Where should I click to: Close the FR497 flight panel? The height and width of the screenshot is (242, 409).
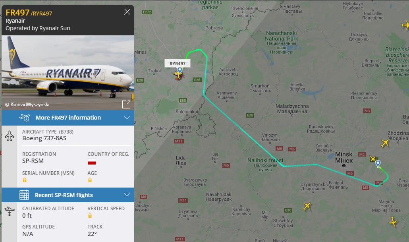(x=127, y=12)
